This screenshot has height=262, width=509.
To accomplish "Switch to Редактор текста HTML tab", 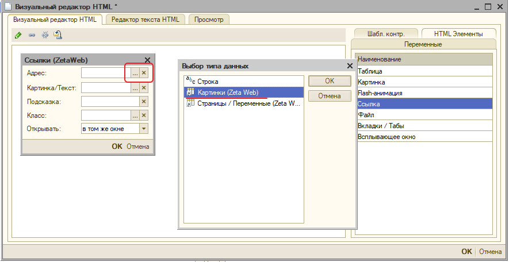I will (146, 20).
